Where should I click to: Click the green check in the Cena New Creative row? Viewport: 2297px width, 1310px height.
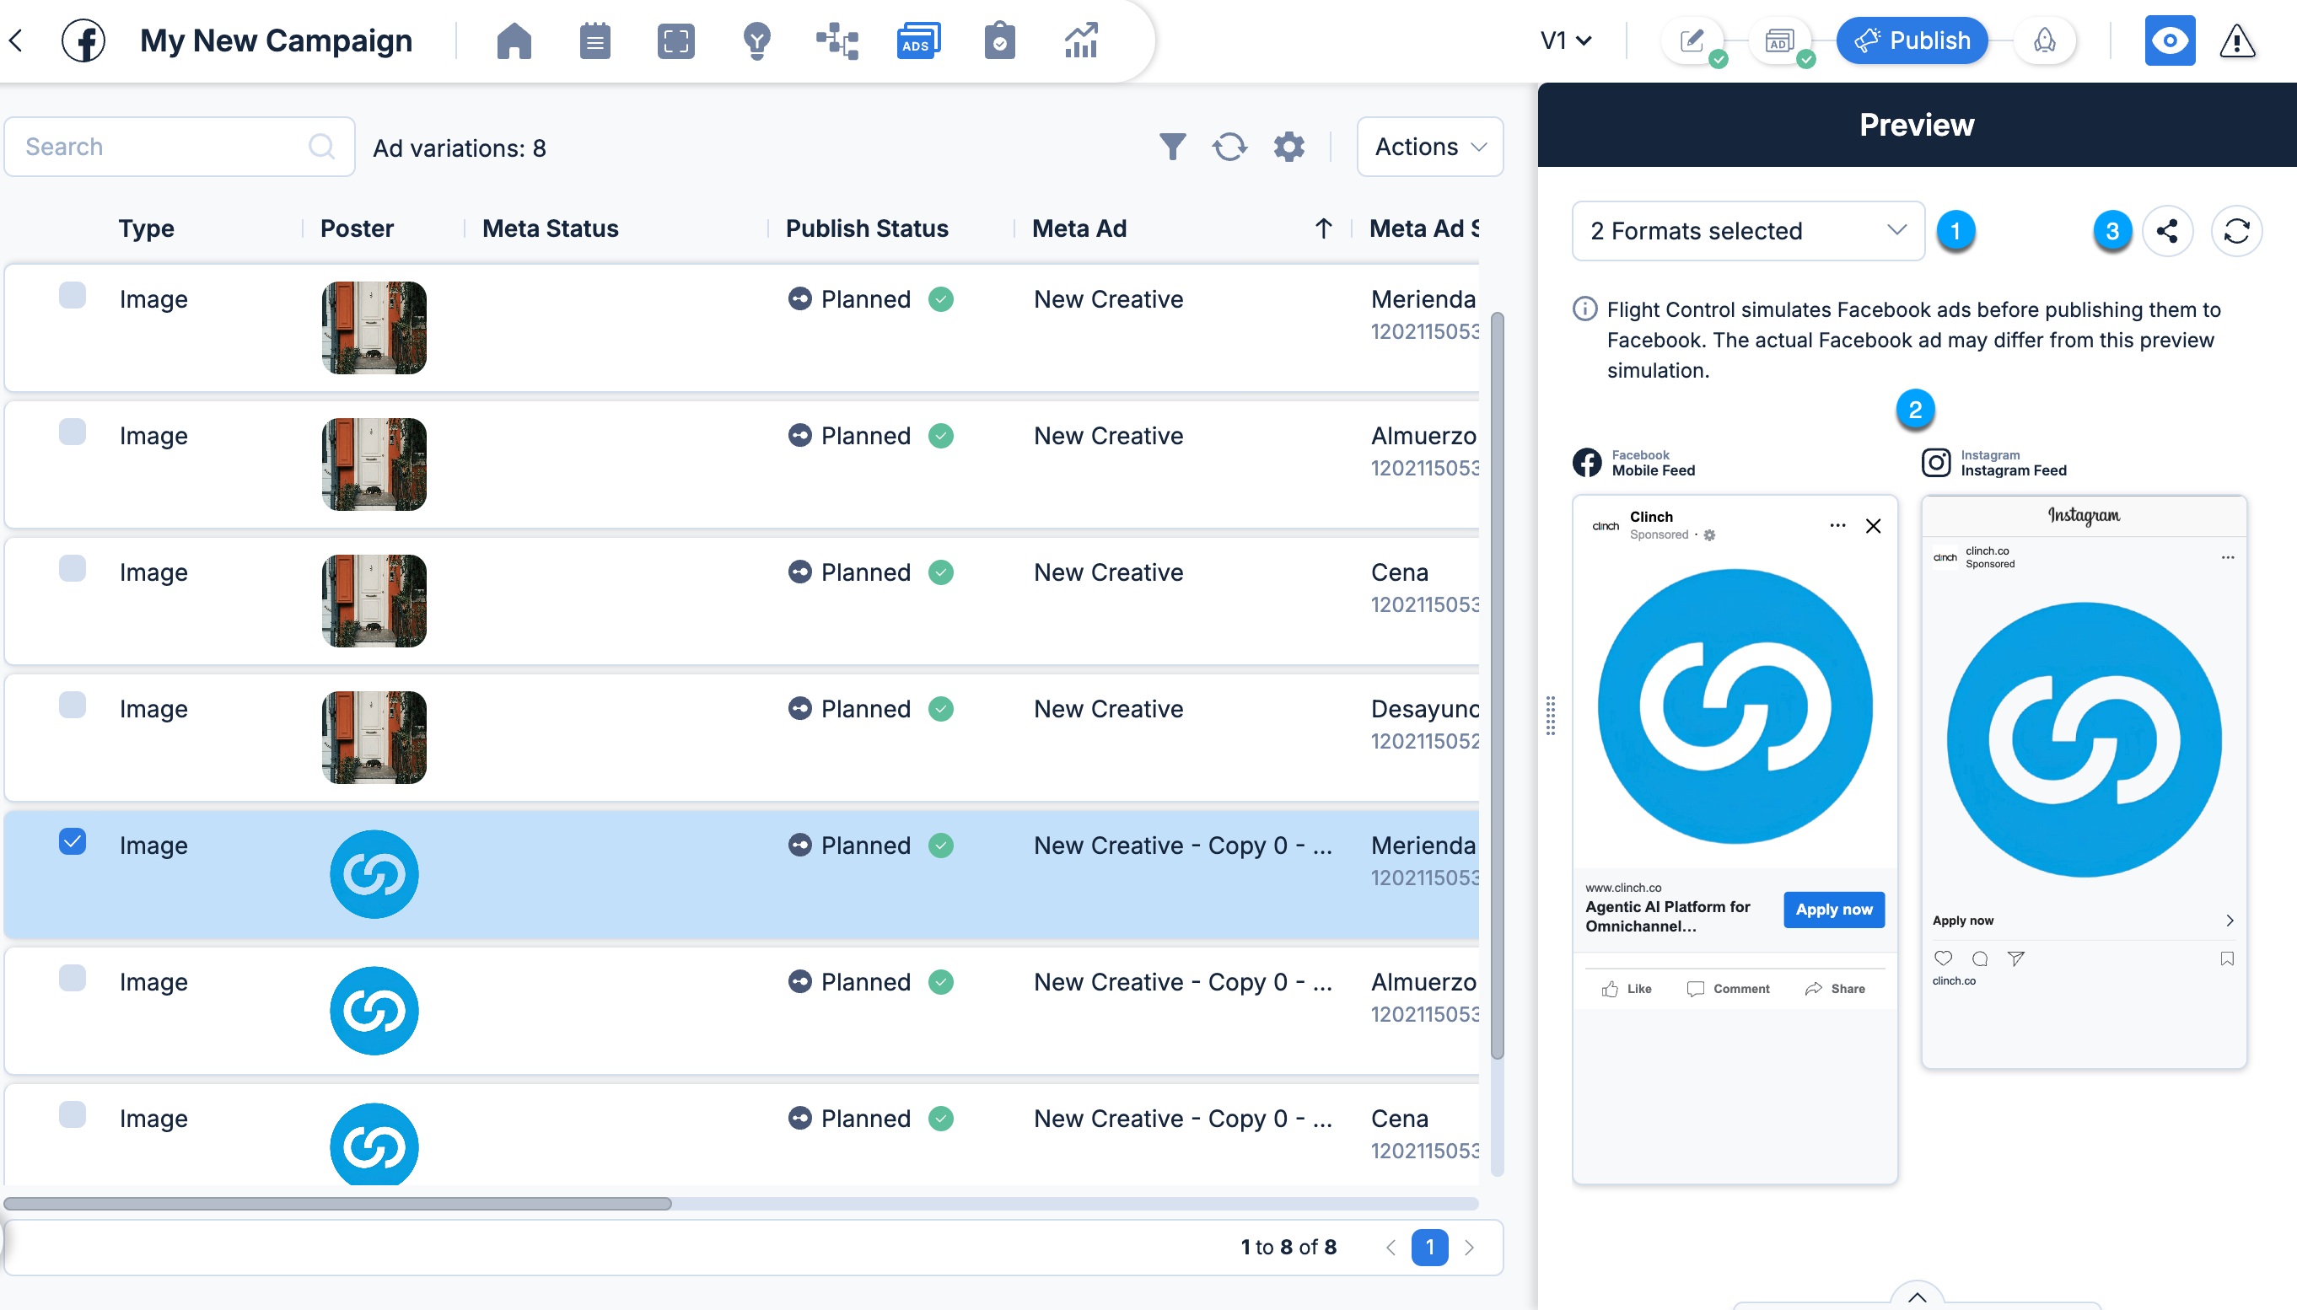pyautogui.click(x=941, y=572)
